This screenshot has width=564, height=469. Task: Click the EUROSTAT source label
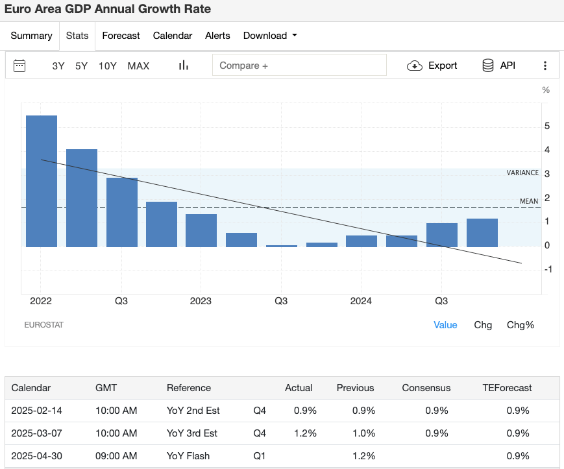click(x=44, y=324)
